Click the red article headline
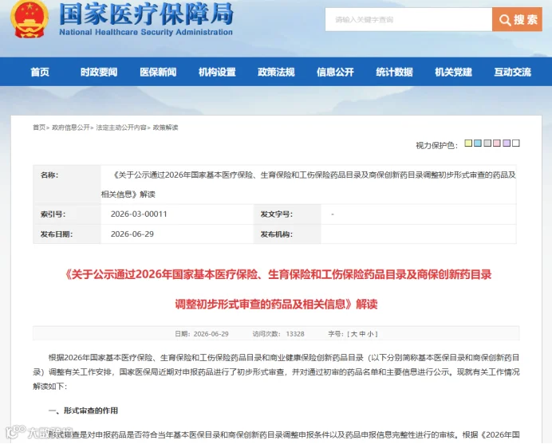The width and height of the screenshot is (552, 444). [x=277, y=289]
